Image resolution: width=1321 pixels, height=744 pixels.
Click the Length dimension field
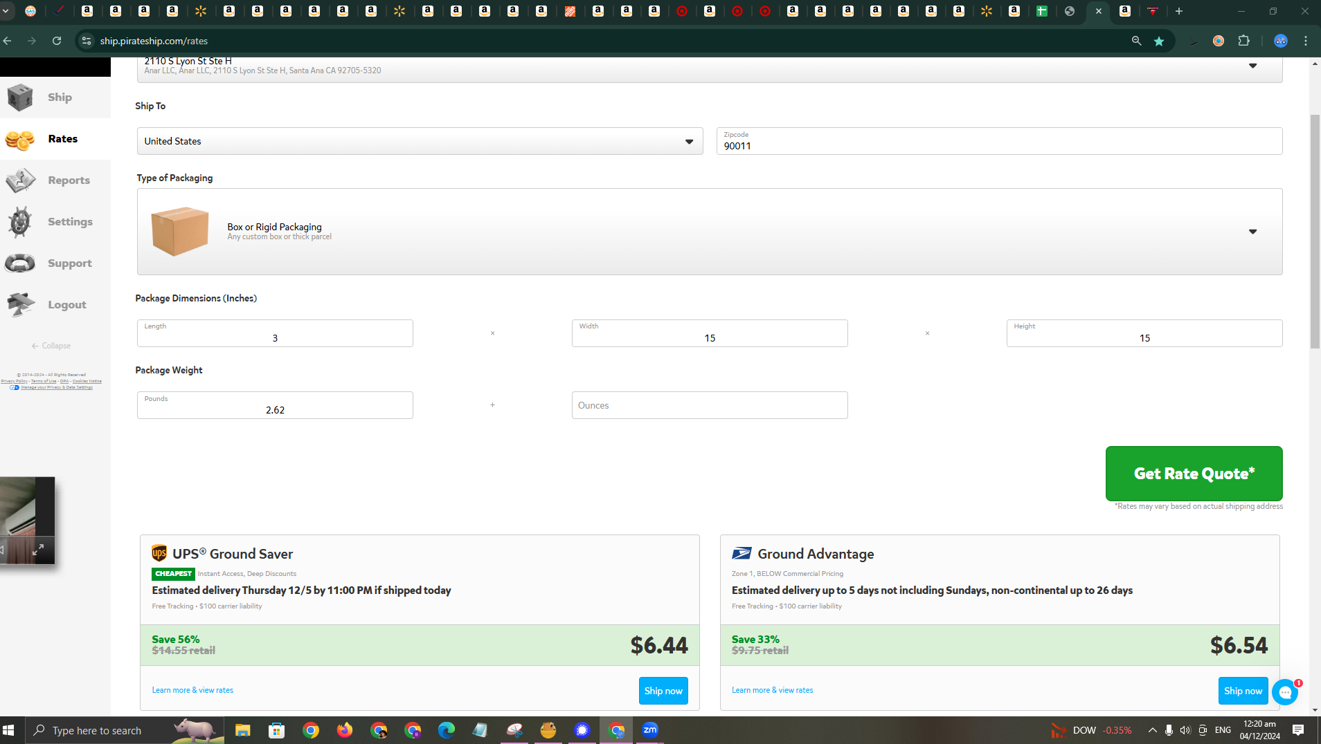275,333
